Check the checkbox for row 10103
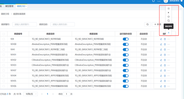Image resolution: width=184 pixels, height=99 pixels. 4,65
